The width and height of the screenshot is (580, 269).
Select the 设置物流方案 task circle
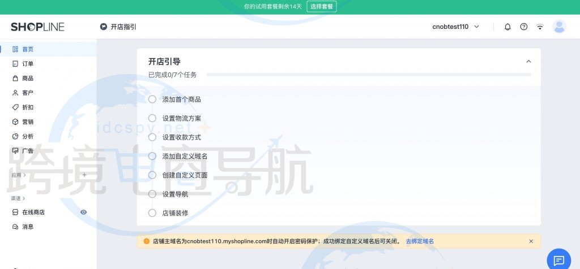(152, 119)
